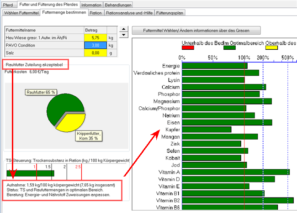297x213 pixels.
Task: Click the red Unterhalb des Bedarfs legend swatch
Action: [188, 48]
